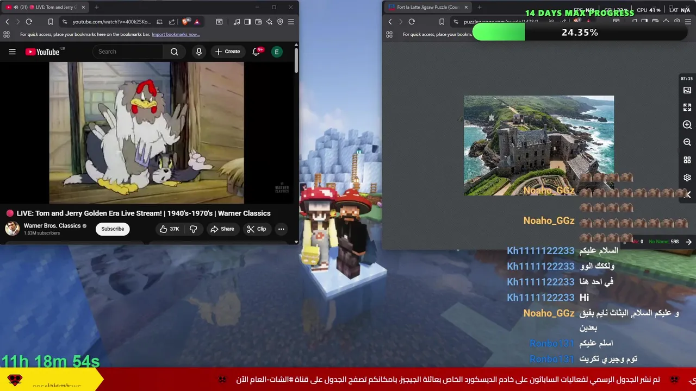Click the Warner Bros. Classics channel avatar

[x=13, y=229]
